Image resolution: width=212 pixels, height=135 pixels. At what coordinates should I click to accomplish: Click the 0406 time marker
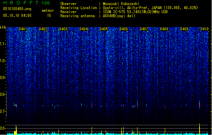point(124,29)
